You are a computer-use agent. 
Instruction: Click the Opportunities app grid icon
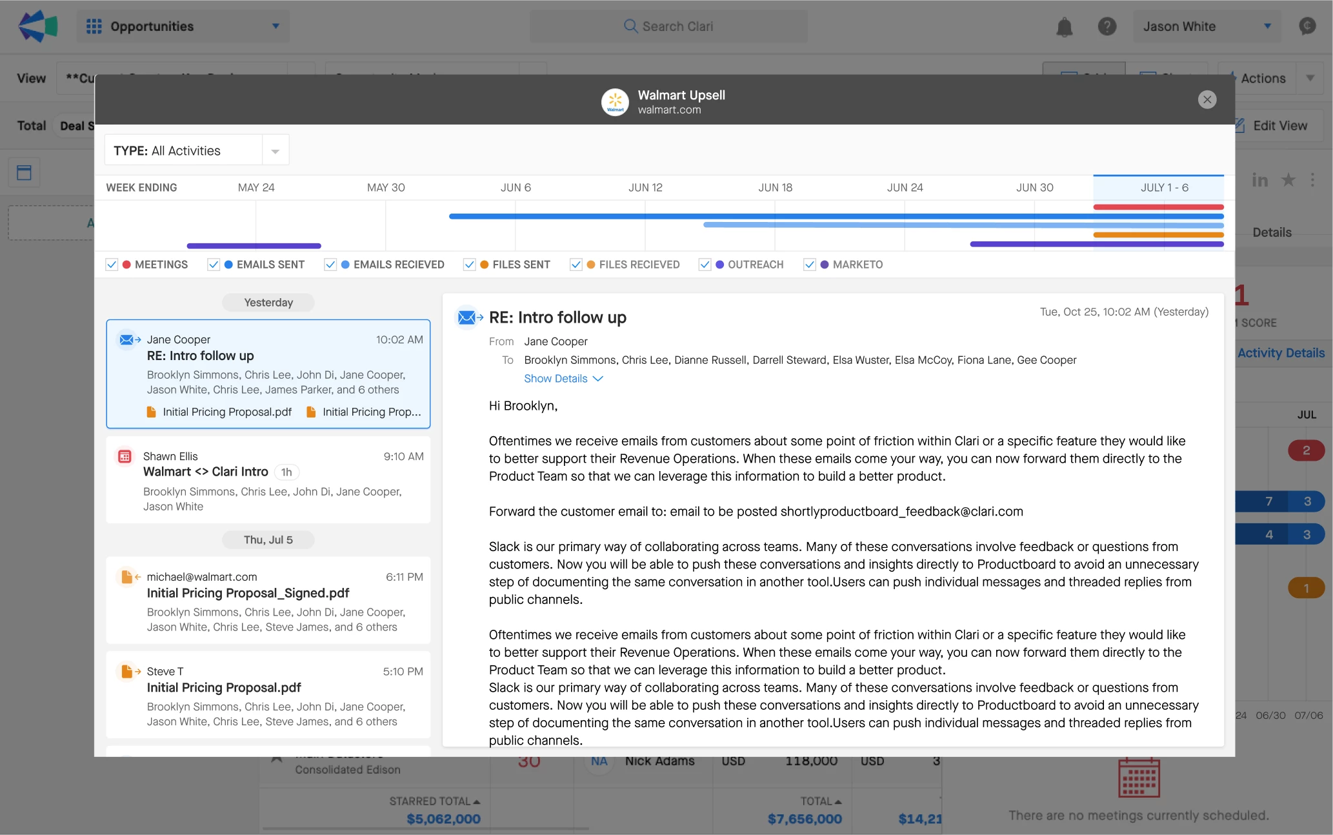[94, 26]
